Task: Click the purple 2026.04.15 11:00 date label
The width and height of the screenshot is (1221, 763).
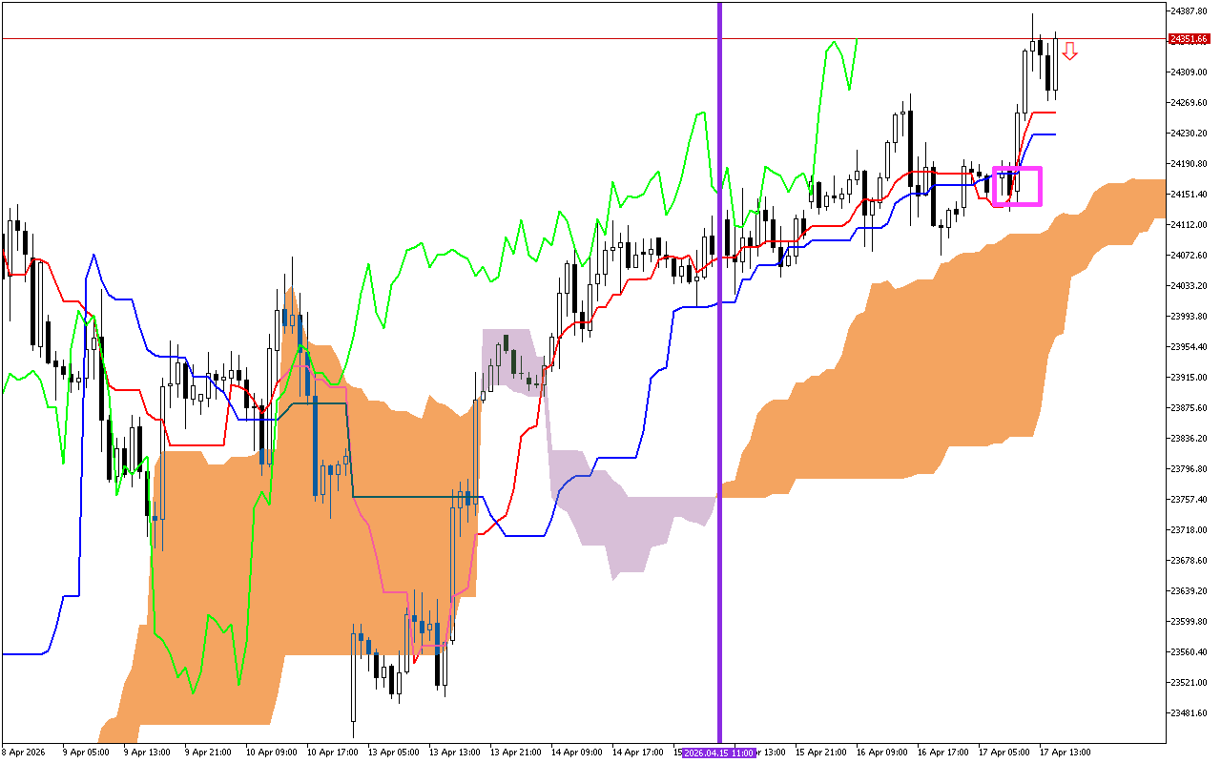Action: (x=719, y=753)
